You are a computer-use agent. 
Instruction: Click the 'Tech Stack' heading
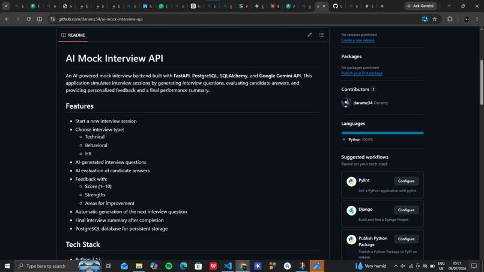[x=83, y=244]
